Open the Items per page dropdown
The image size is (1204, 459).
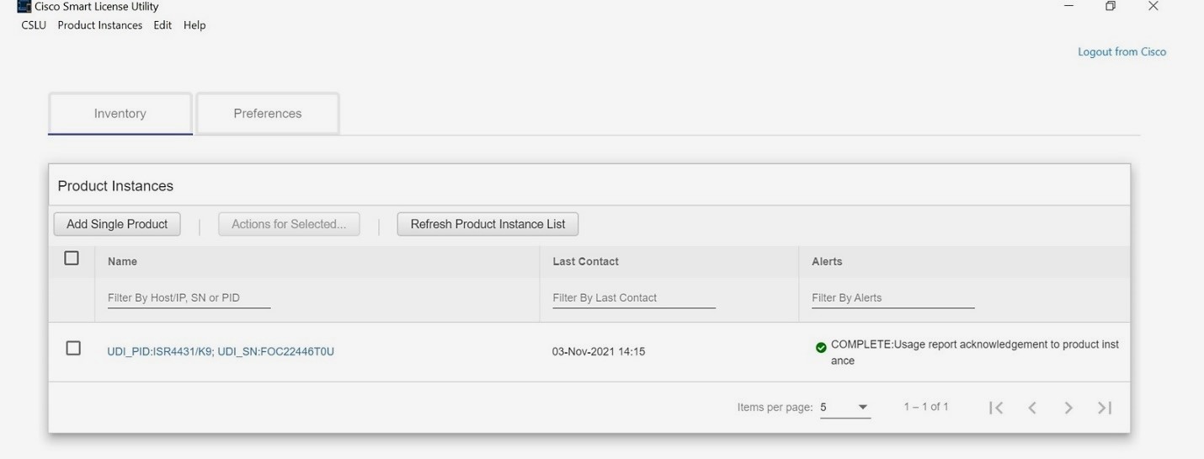[845, 408]
